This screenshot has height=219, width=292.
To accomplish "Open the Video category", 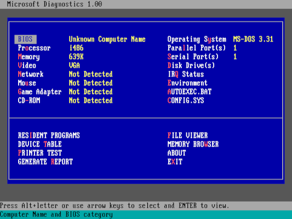I will 27,66.
